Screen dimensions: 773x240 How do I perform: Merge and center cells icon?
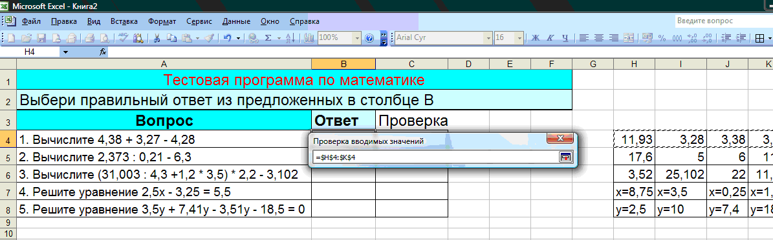(x=629, y=38)
